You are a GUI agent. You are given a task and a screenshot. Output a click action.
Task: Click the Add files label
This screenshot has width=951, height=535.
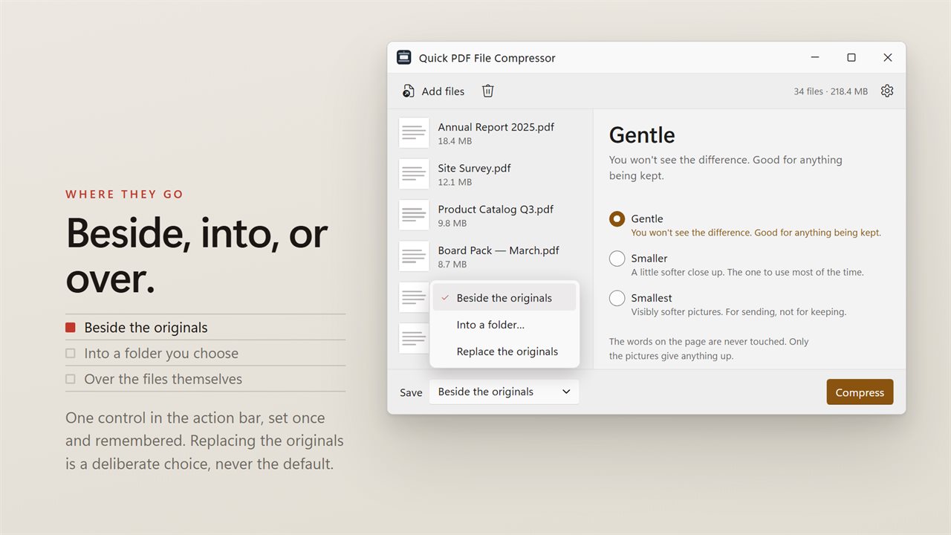point(443,91)
